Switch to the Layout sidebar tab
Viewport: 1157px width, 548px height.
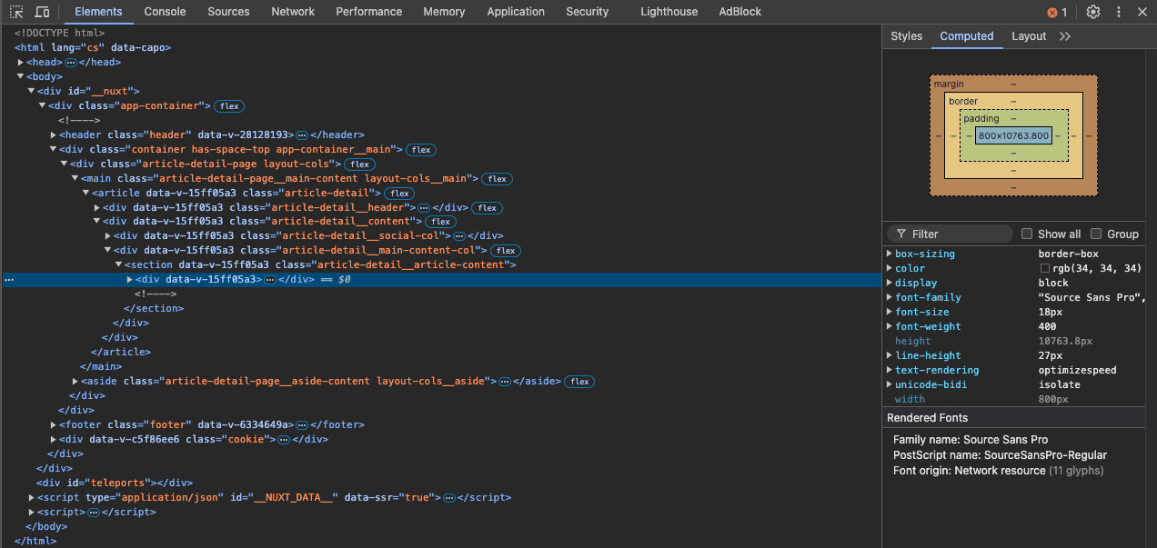(x=1029, y=36)
